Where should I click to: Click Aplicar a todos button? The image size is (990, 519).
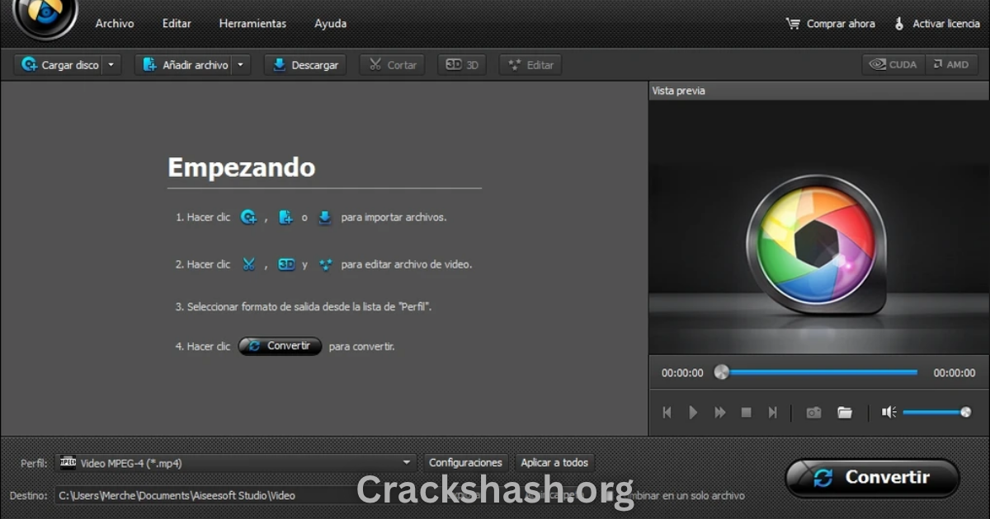(554, 463)
